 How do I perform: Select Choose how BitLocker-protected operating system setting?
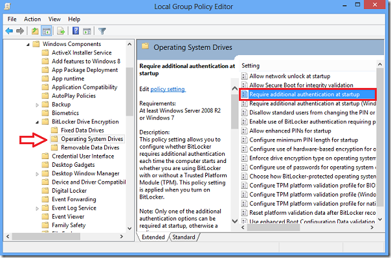click(312, 177)
